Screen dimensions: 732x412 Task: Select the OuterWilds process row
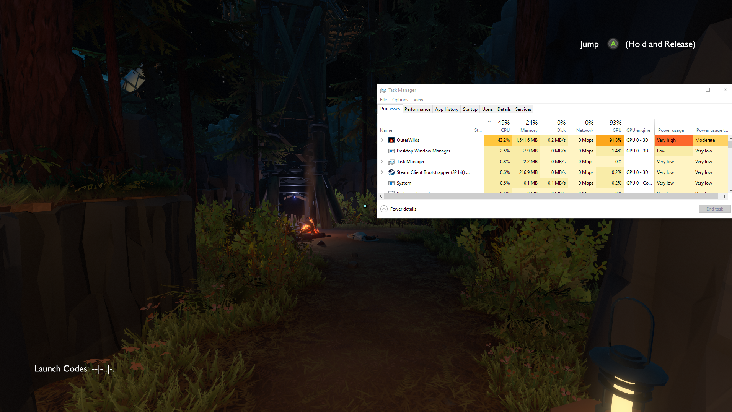[x=553, y=140]
